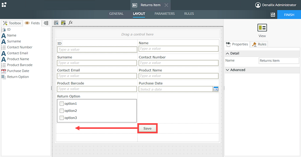Screen dimensions: 301x157
Task: Open the calendar picker for Purchase Date
Action: [216, 89]
